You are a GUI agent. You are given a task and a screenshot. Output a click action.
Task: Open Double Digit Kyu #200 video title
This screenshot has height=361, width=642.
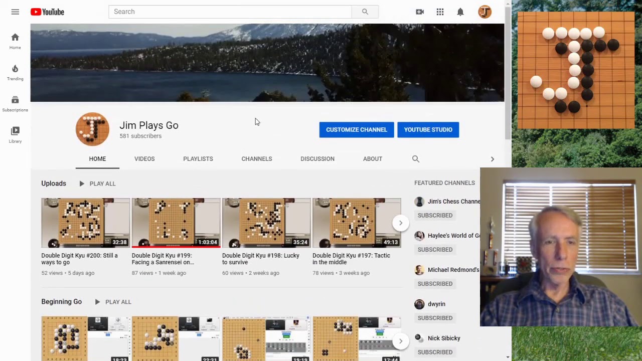click(80, 259)
